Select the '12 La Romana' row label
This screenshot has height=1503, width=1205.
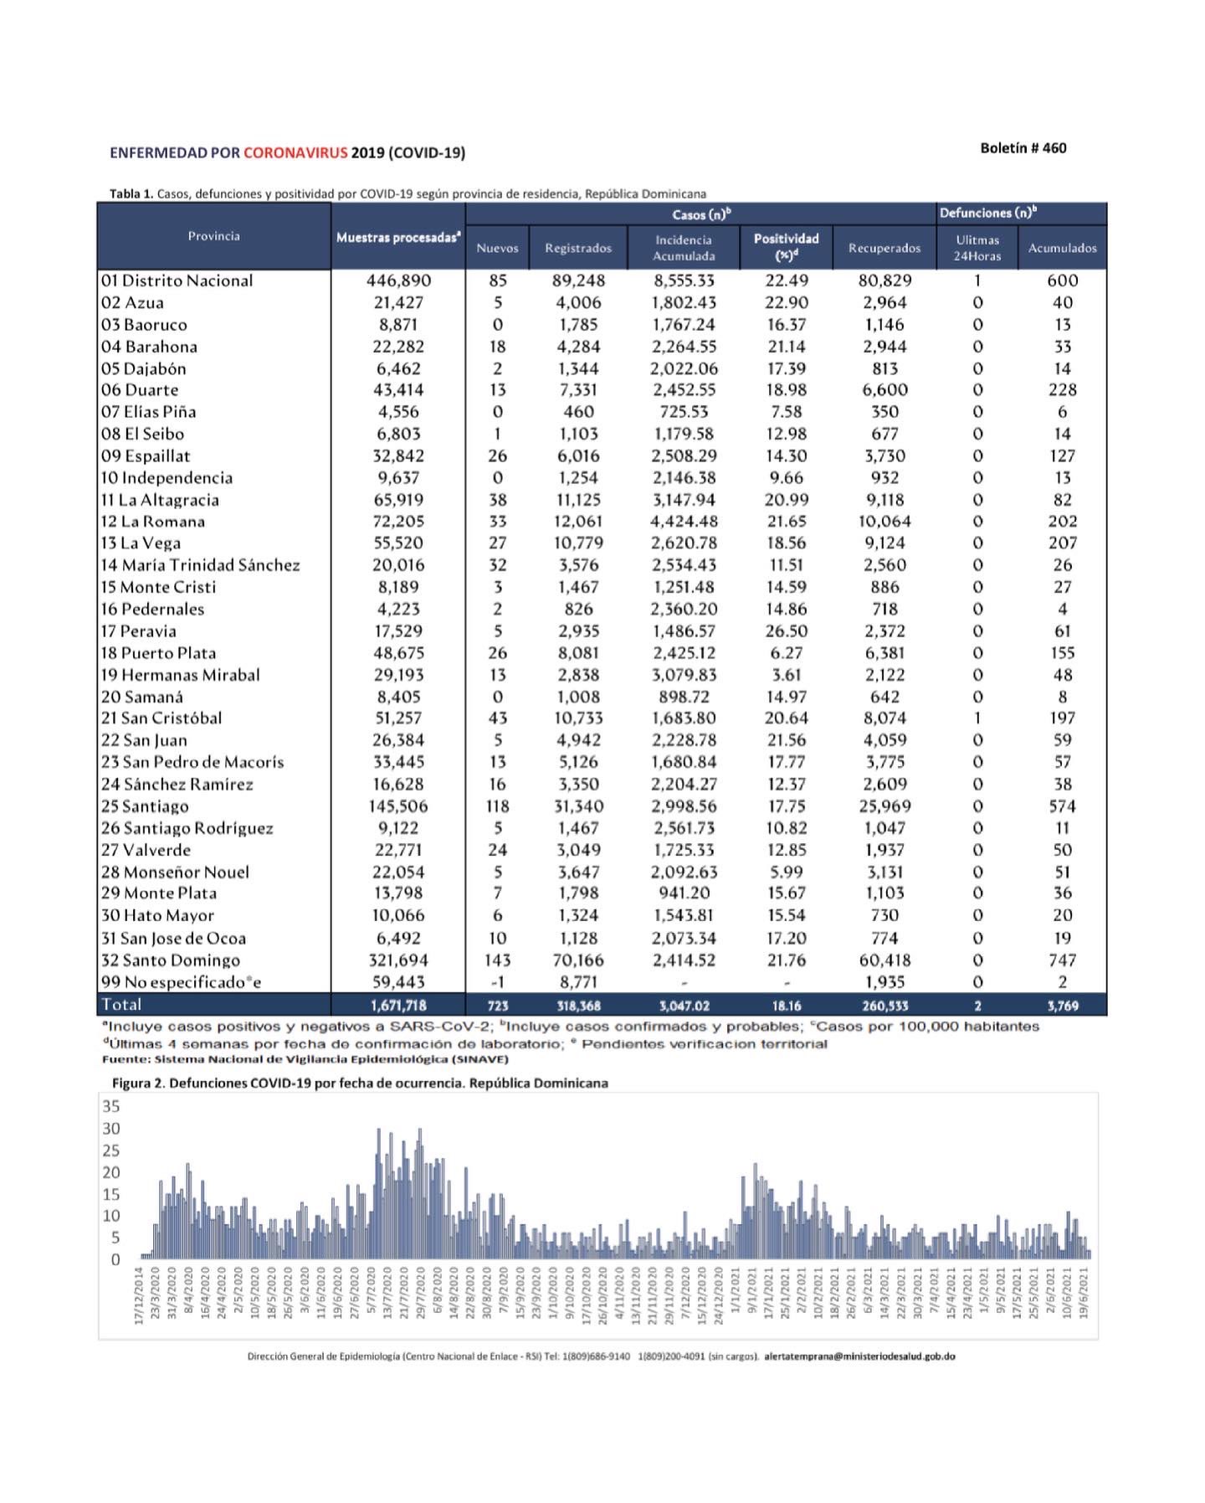coord(152,521)
